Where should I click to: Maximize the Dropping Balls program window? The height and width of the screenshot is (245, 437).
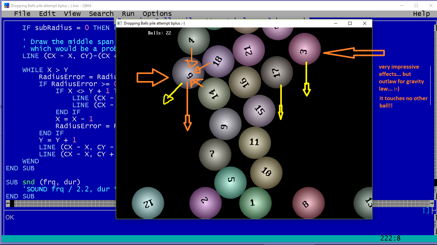point(350,23)
